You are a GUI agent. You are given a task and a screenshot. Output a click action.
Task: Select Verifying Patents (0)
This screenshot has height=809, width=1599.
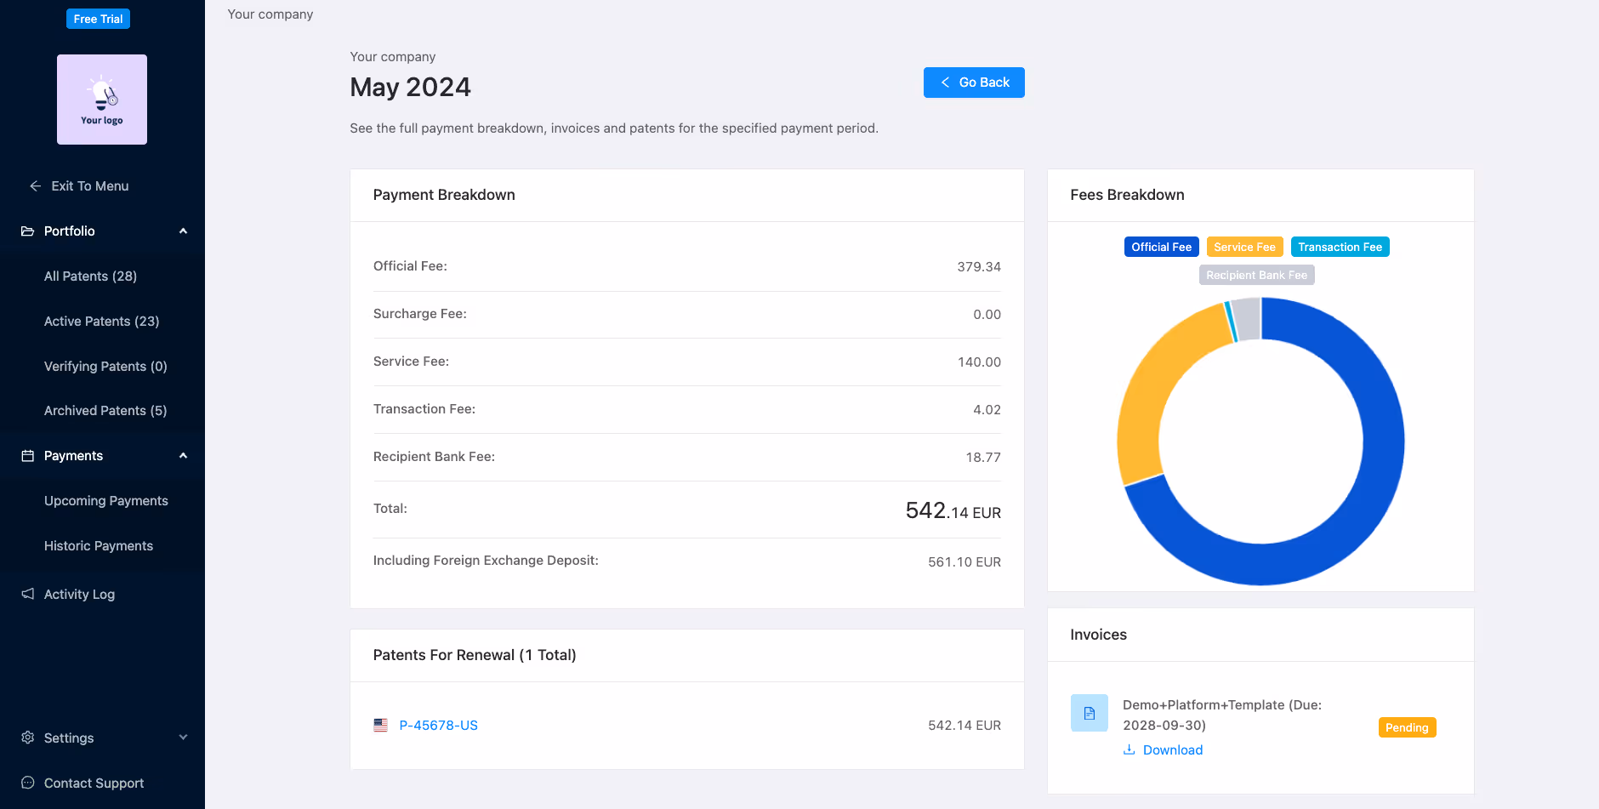pyautogui.click(x=105, y=367)
